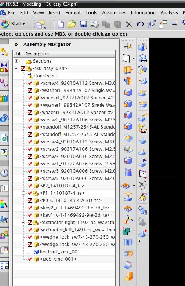Print using the printer icon
The image size is (185, 286).
pyautogui.click(x=95, y=24)
